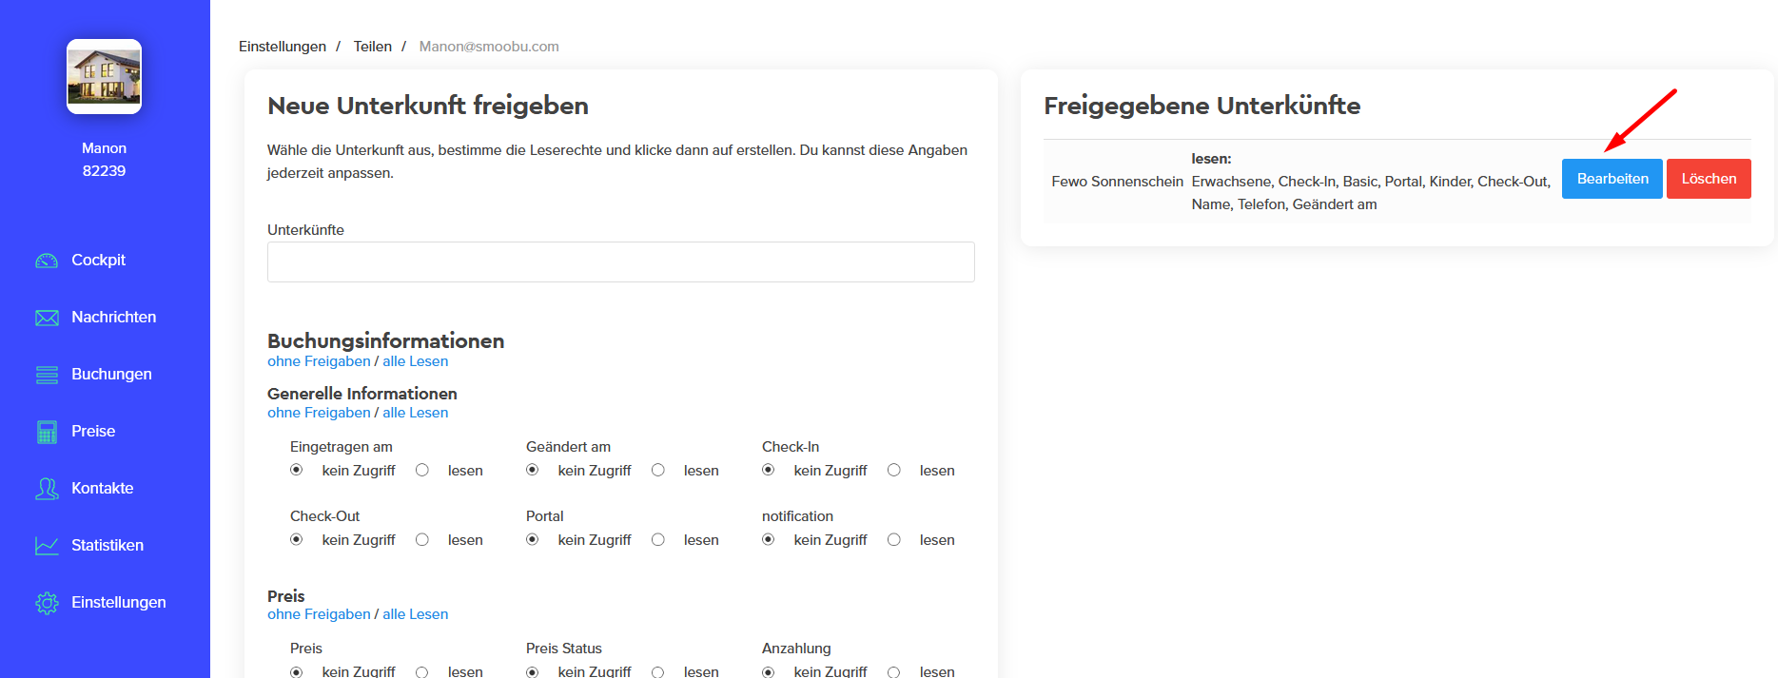Open the Preise calculator icon
Viewport: 1778px width, 678px height.
click(x=47, y=432)
